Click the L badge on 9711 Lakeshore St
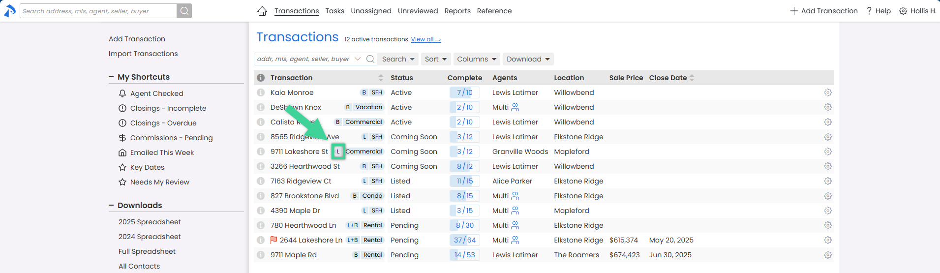The width and height of the screenshot is (940, 273). (x=338, y=152)
